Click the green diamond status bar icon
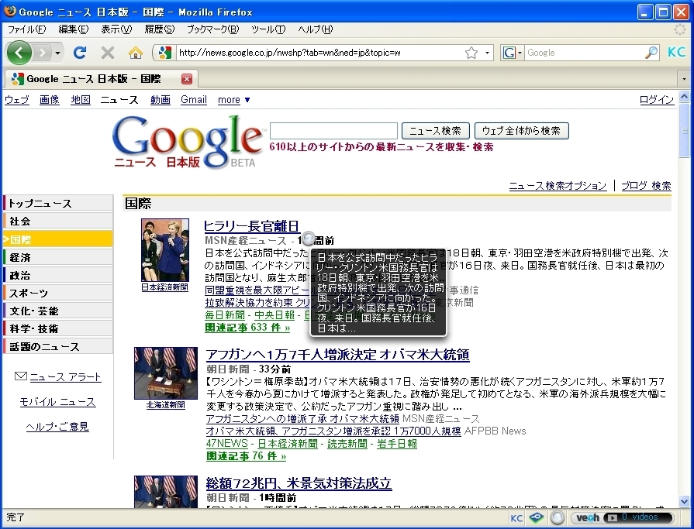694x529 pixels. point(536,517)
